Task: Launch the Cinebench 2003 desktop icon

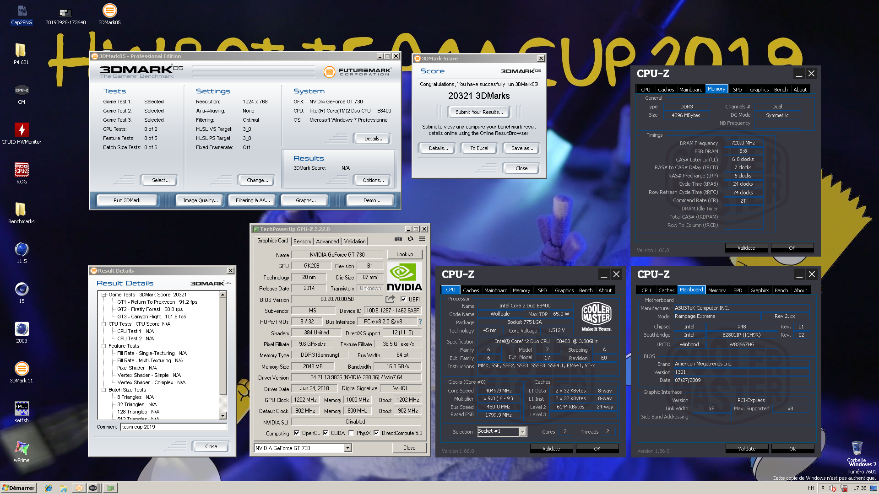Action: [22, 333]
